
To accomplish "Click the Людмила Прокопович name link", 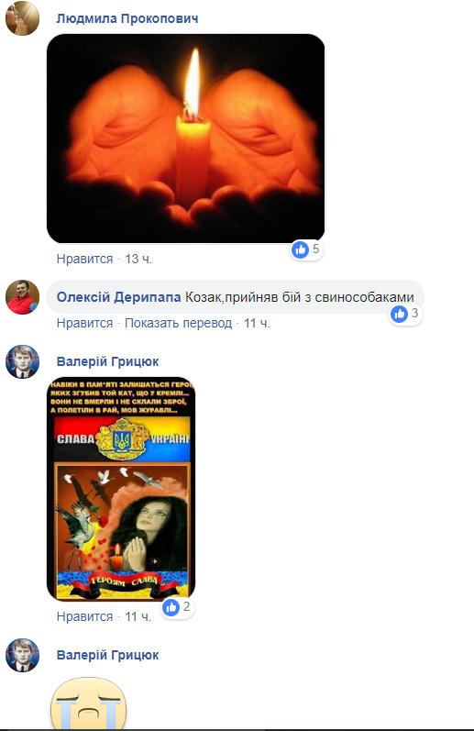I will (x=127, y=18).
